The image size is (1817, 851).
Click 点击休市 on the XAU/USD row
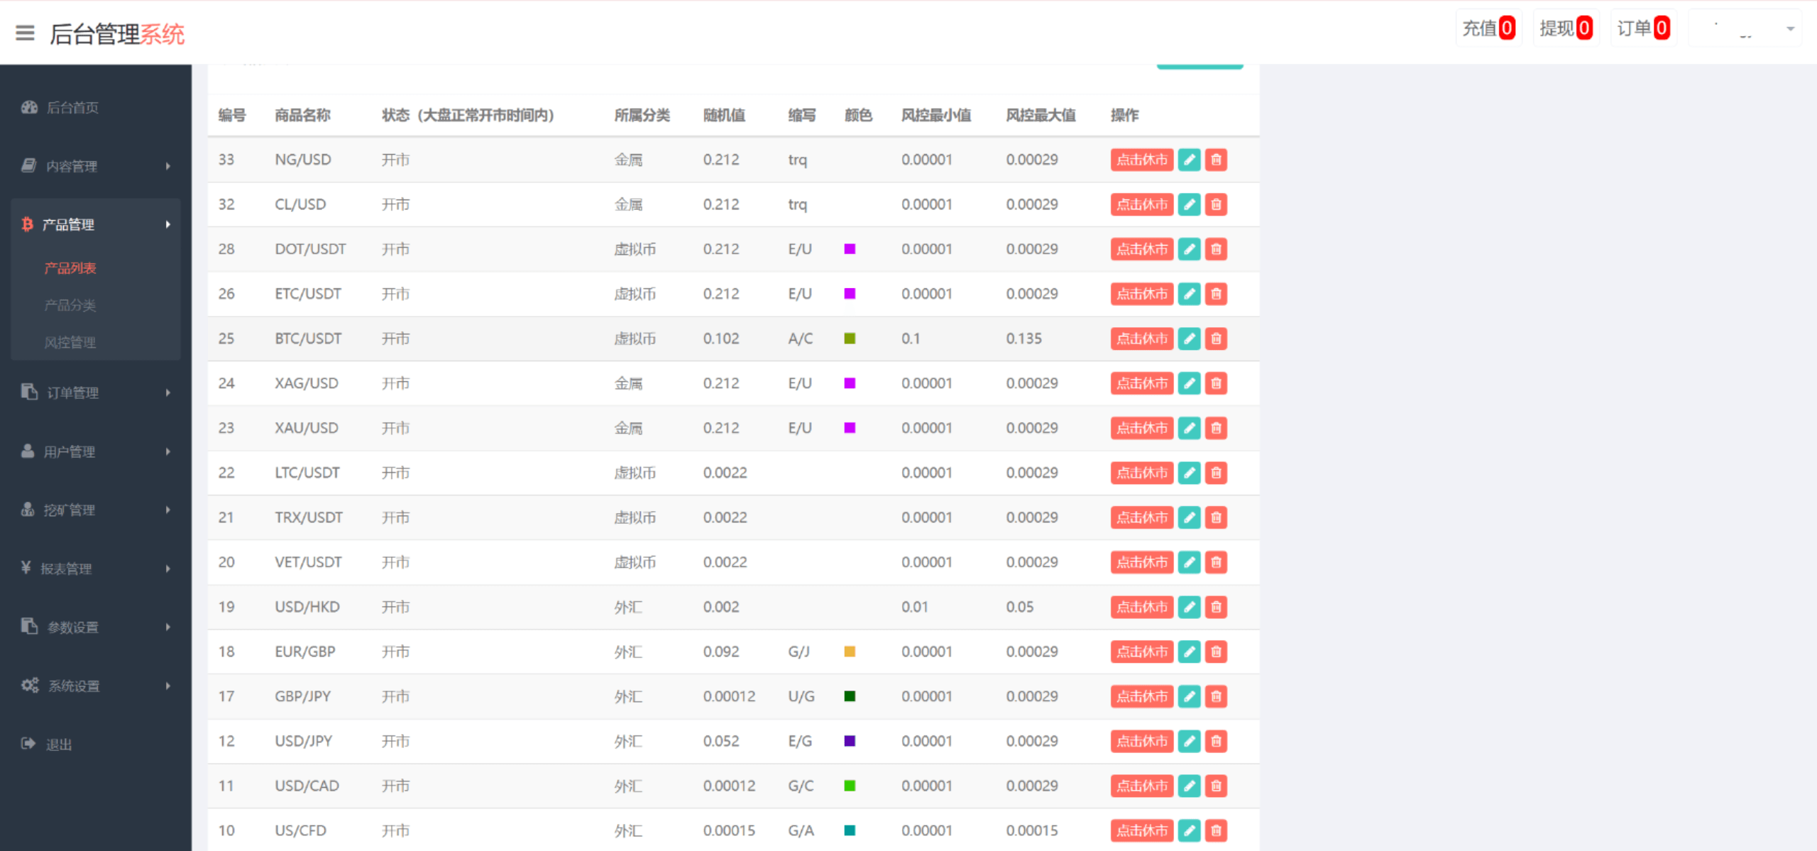1141,428
